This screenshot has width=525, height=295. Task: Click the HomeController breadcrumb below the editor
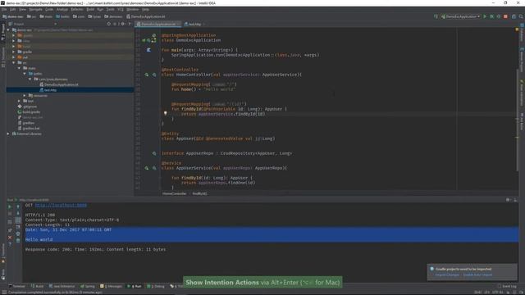(x=175, y=193)
